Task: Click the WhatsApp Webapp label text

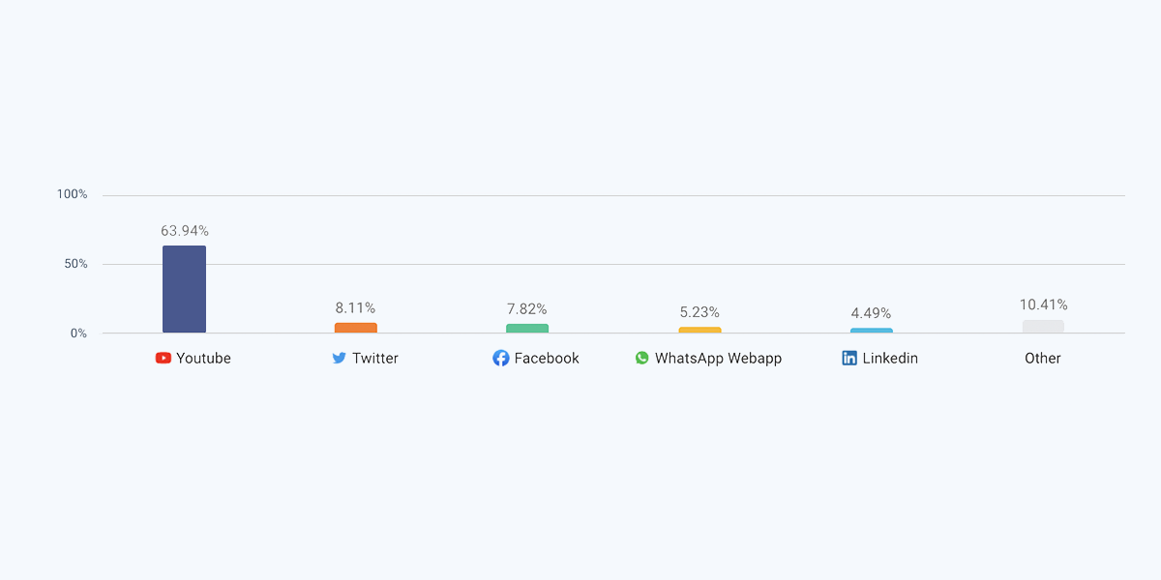Action: click(x=718, y=358)
